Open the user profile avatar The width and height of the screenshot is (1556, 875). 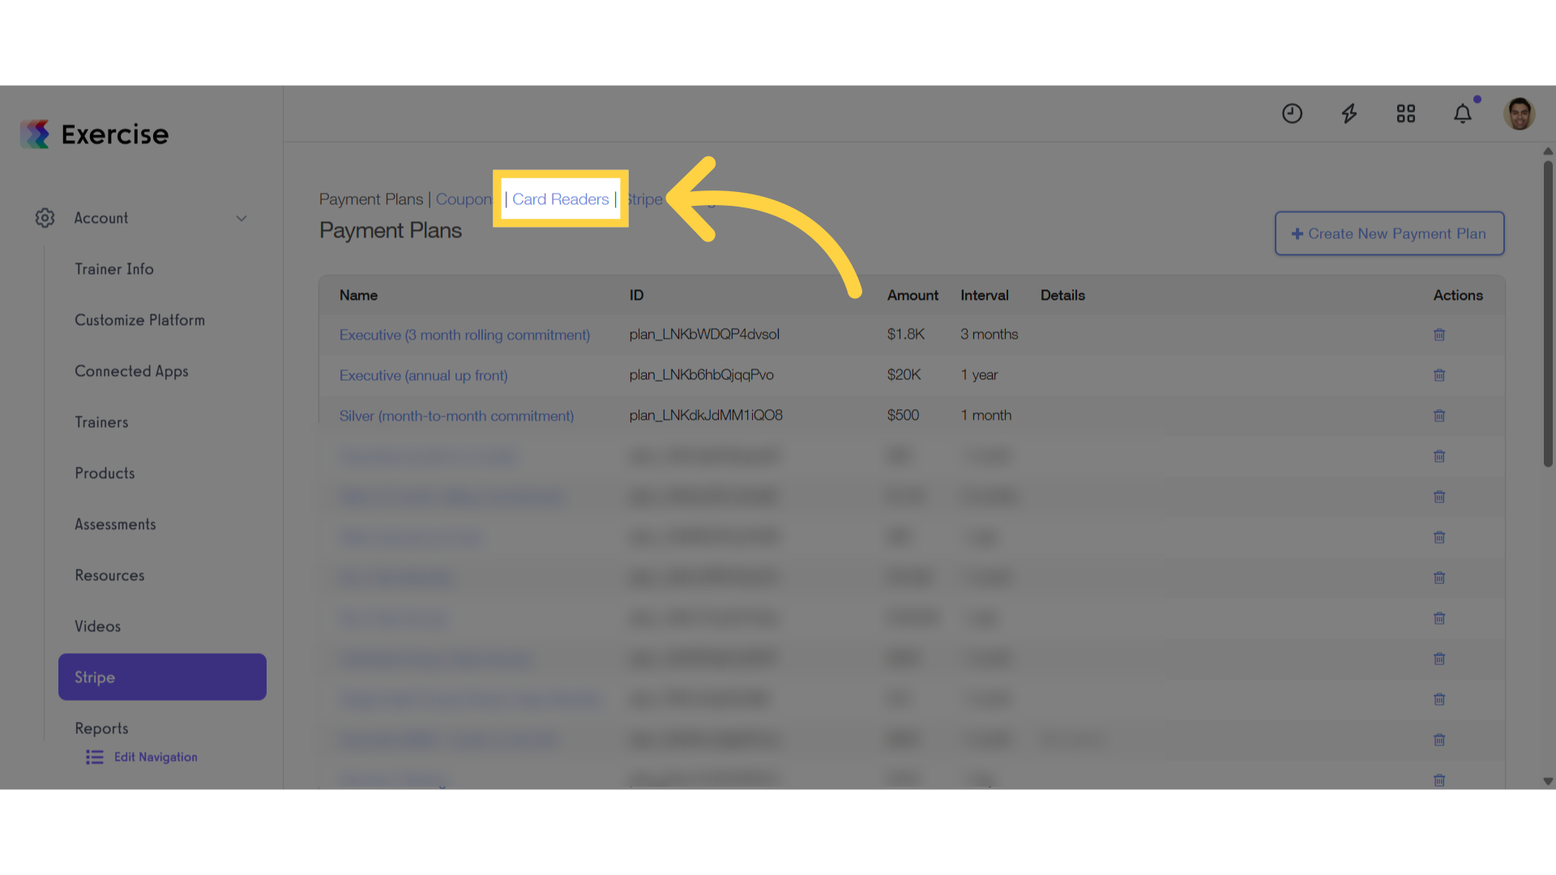pyautogui.click(x=1520, y=113)
